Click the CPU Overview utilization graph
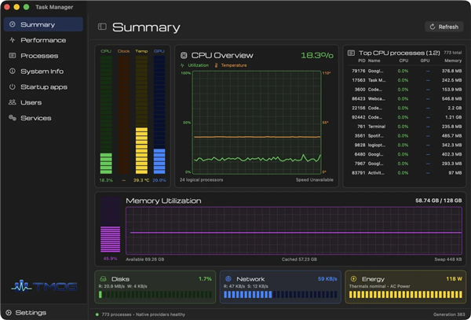 pos(257,123)
